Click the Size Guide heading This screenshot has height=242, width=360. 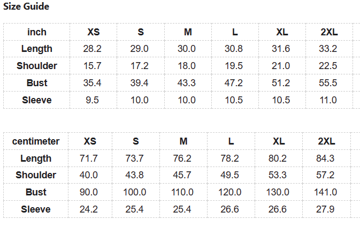[x=27, y=7]
